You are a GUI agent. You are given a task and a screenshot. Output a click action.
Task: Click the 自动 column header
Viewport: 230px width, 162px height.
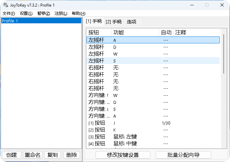pyautogui.click(x=166, y=33)
